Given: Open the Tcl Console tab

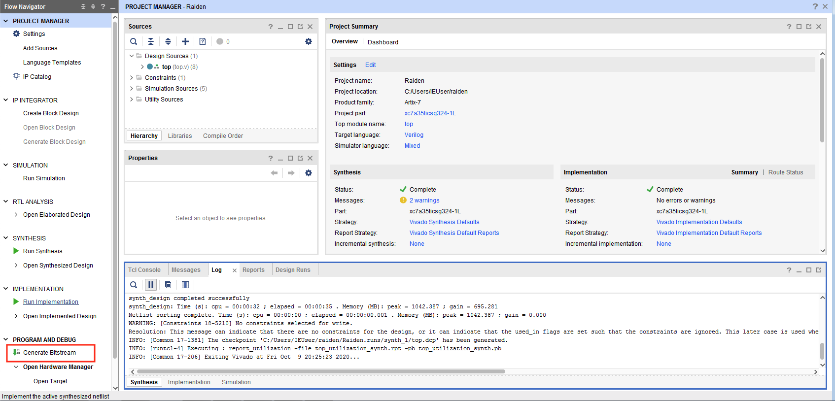Looking at the screenshot, I should 144,270.
